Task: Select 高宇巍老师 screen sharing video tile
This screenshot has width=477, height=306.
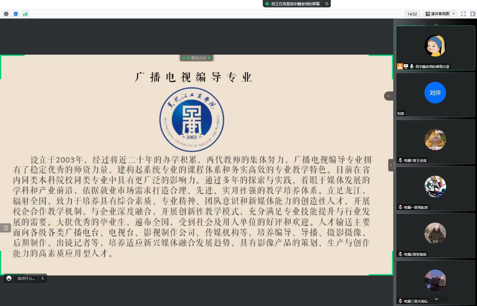Action: tap(435, 48)
